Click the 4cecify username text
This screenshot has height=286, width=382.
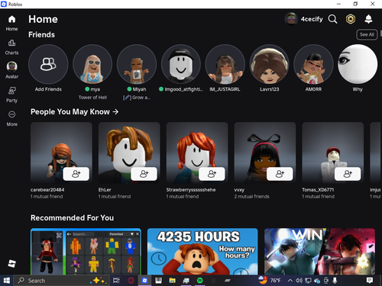pos(312,19)
